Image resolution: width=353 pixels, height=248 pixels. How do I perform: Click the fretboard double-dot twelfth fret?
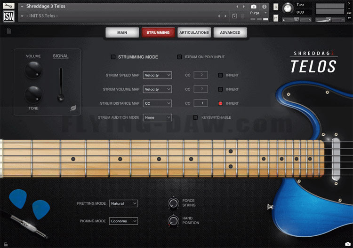[x=231, y=159]
